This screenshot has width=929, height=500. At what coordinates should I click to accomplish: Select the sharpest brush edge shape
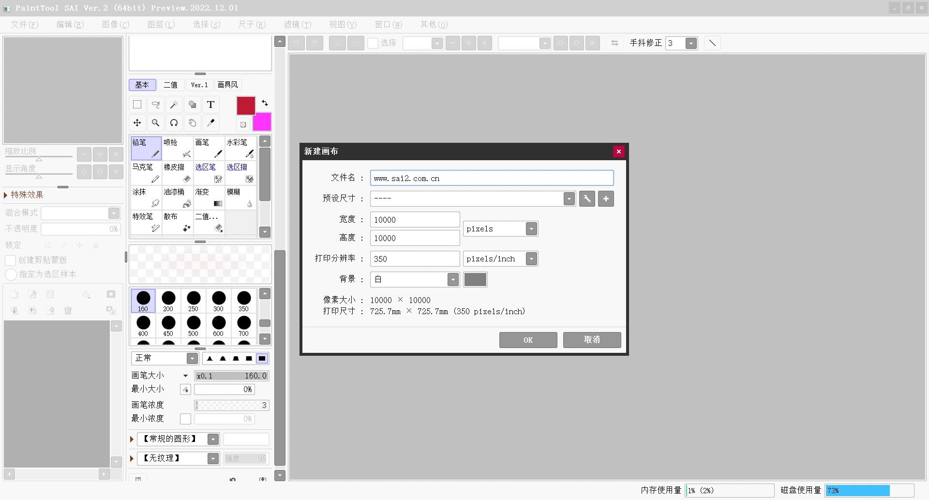point(210,359)
